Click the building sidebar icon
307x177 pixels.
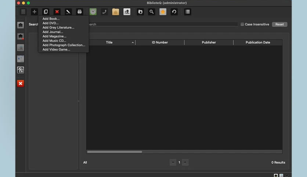(x=21, y=48)
